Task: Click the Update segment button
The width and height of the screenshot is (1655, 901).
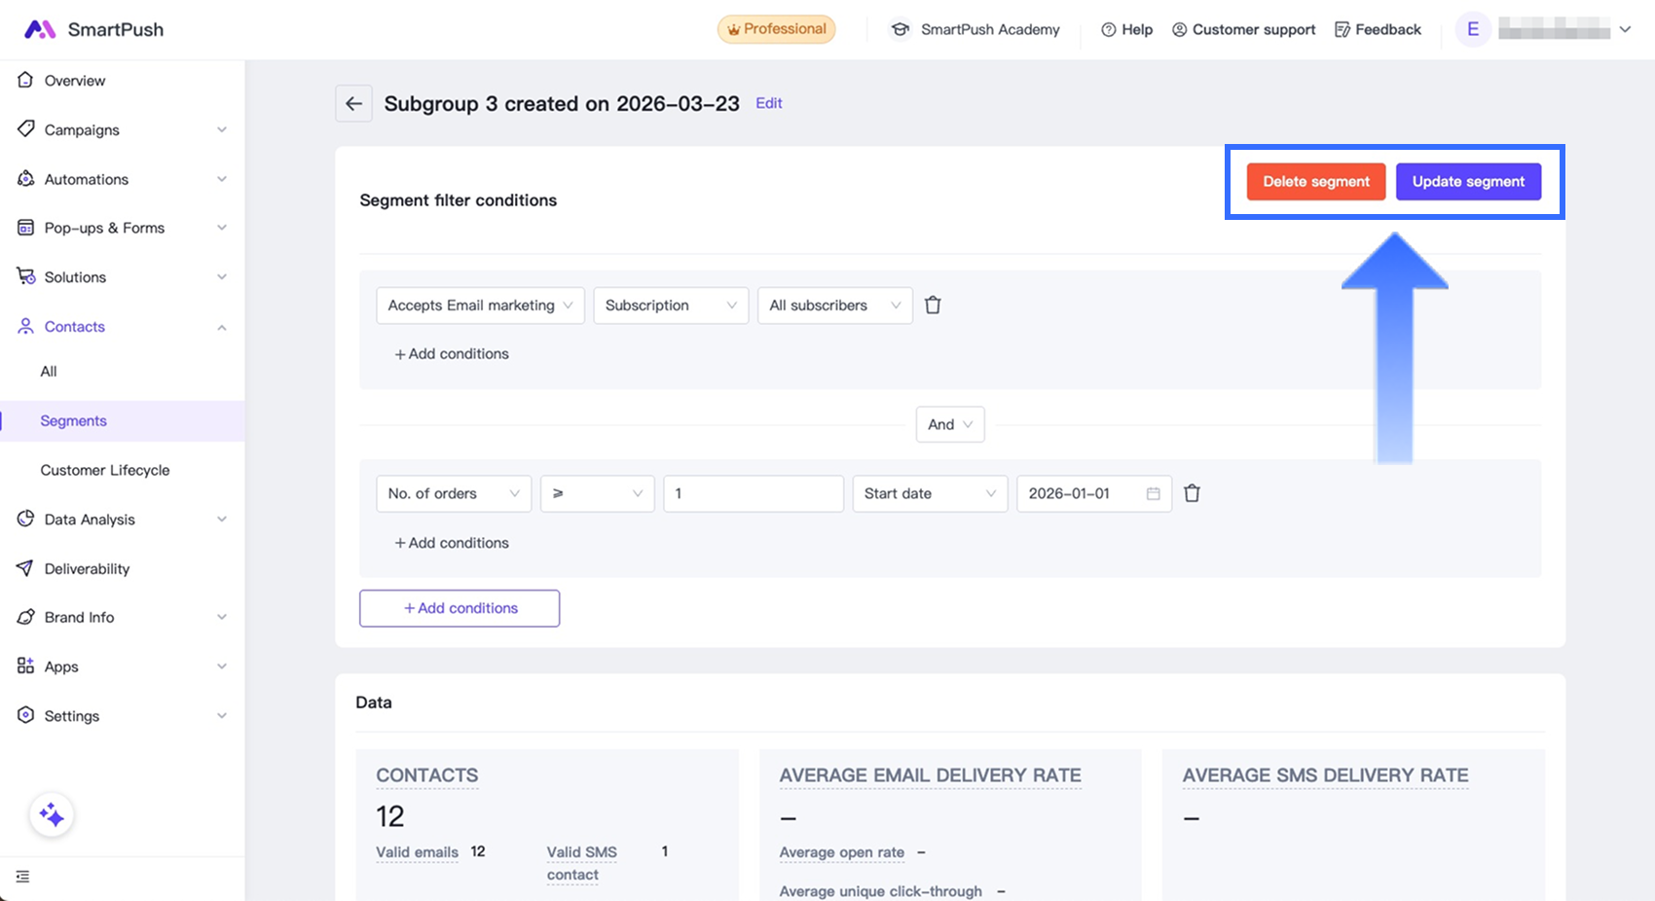Action: coord(1467,182)
